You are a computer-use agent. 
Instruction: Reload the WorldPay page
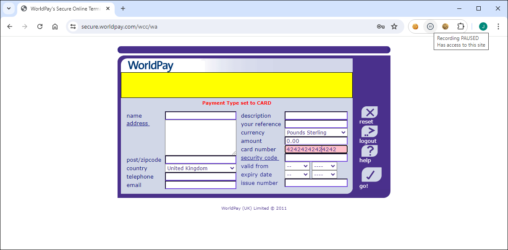point(40,26)
